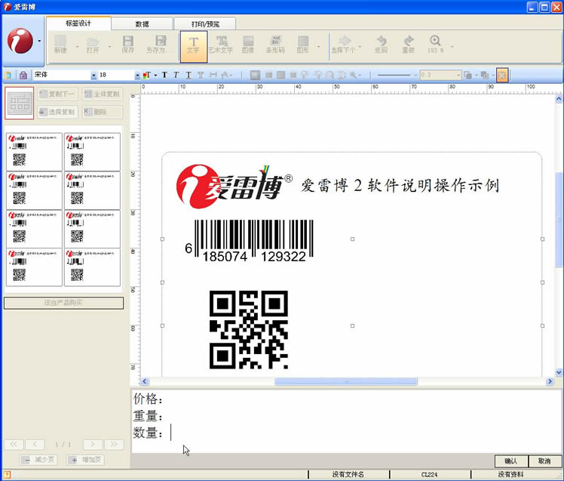Select the 图像 (Image) tool
564x481 pixels.
pos(248,45)
